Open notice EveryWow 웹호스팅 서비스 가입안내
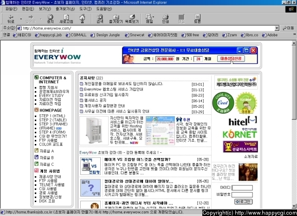The width and height of the screenshot is (297, 216). point(113,89)
